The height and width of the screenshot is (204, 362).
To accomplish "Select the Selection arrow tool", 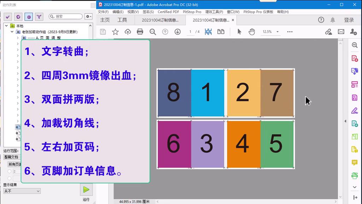I will click(x=239, y=32).
